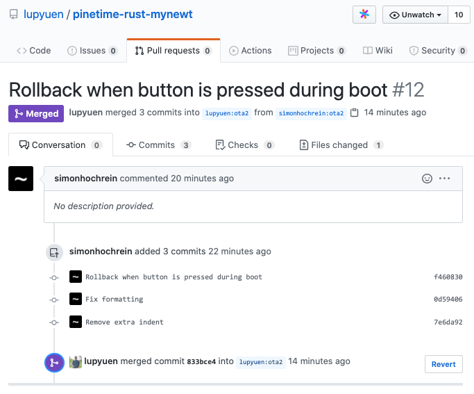This screenshot has height=394, width=474.
Task: Open the Unwatch dropdown
Action: 415,15
